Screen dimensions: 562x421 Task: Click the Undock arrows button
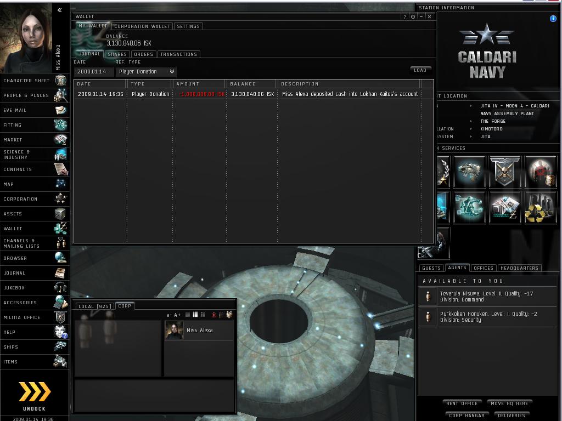tap(35, 391)
